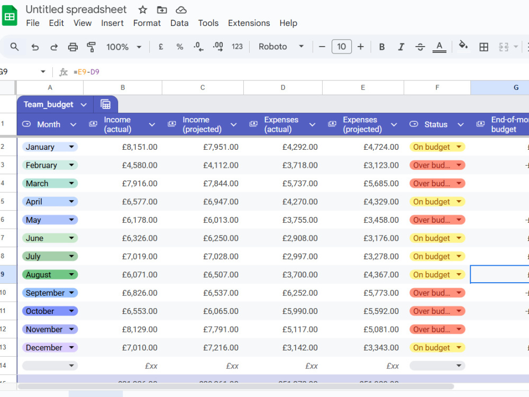Viewport: 529px width, 397px height.
Task: Toggle italic formatting
Action: pos(401,47)
